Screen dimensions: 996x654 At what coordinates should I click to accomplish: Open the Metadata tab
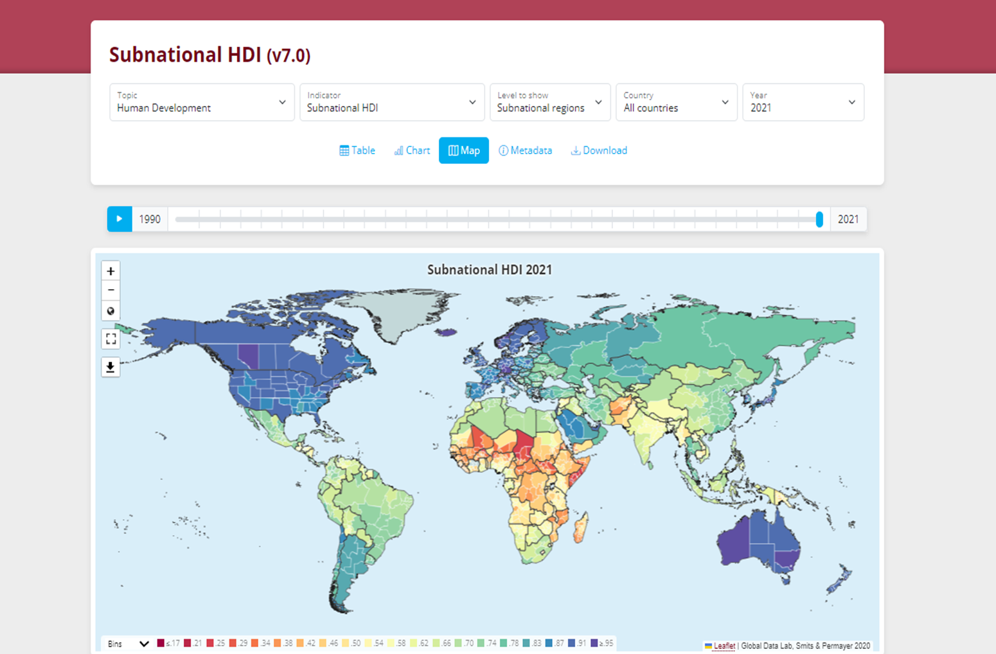pyautogui.click(x=526, y=150)
